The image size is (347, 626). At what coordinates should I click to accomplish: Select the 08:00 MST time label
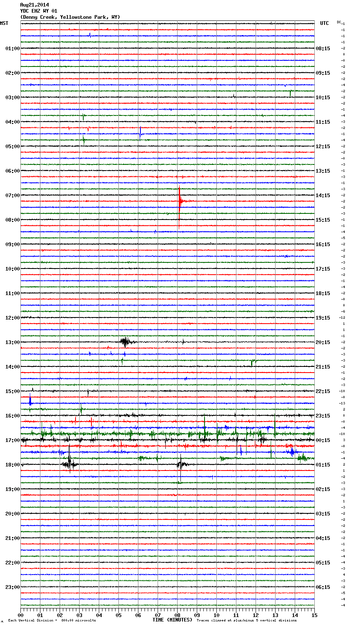point(12,220)
